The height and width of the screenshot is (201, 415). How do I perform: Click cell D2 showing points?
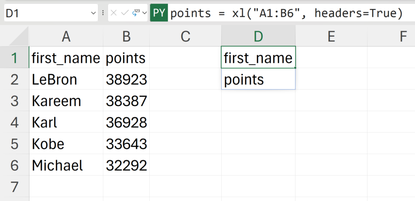258,79
